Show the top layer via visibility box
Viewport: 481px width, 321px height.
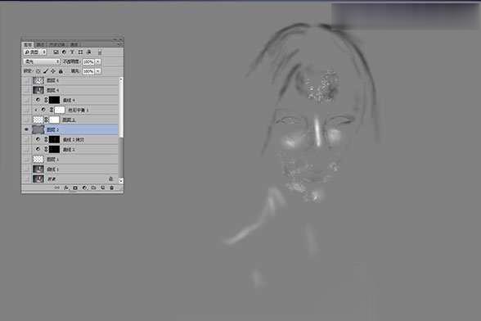click(27, 80)
